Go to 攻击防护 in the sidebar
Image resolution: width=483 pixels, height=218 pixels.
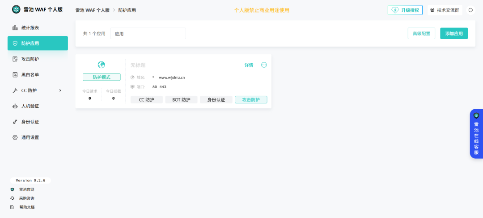click(38, 59)
